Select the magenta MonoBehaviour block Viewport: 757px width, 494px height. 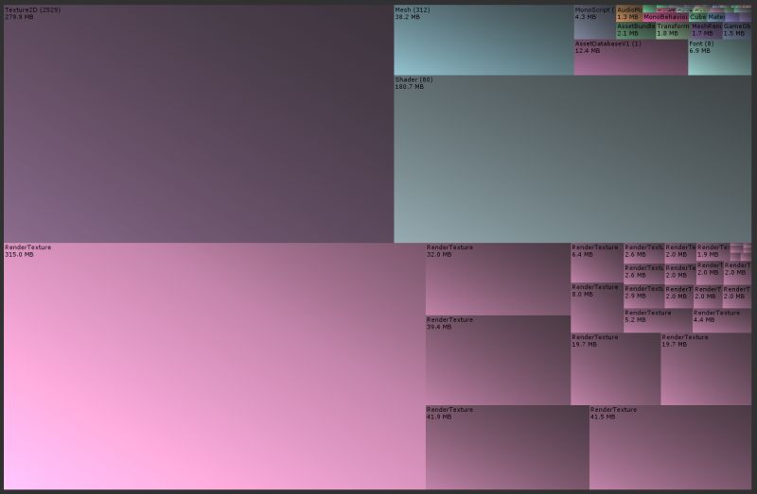[665, 17]
